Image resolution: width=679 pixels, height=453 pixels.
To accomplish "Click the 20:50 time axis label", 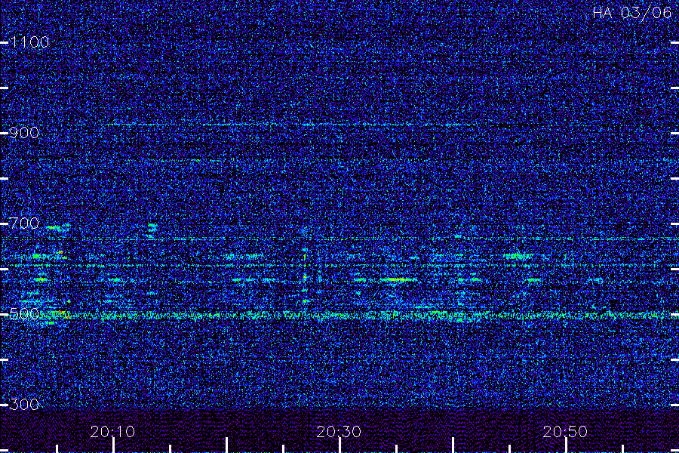I will (x=565, y=431).
